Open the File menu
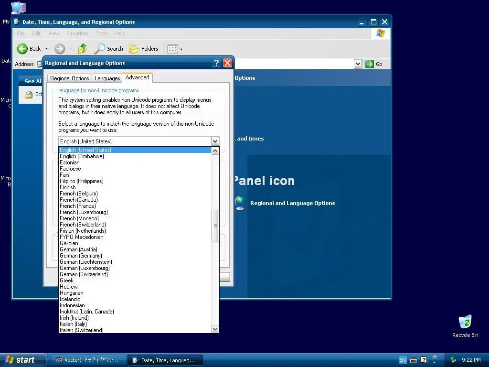Viewport: 489px width, 367px height. [x=21, y=33]
